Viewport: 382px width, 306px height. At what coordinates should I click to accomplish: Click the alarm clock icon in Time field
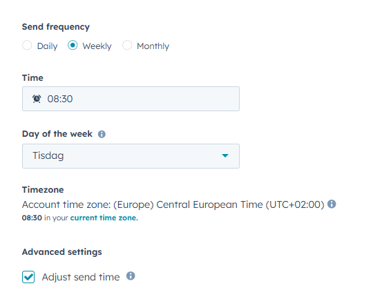[x=37, y=99]
